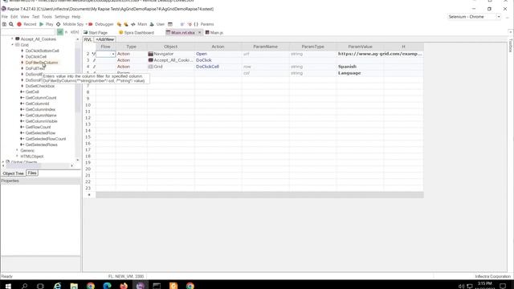Click the Spanish ParamValue cell
The image size is (514, 289).
361,67
